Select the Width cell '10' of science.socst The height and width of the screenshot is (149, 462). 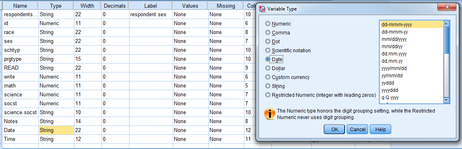[x=88, y=112]
